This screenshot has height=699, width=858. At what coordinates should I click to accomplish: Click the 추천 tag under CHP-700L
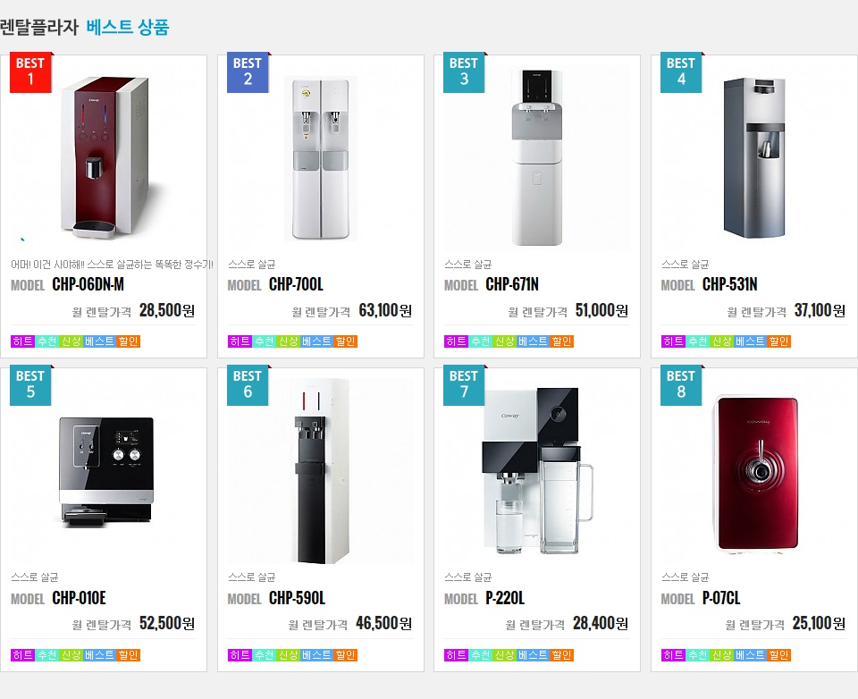pos(265,341)
